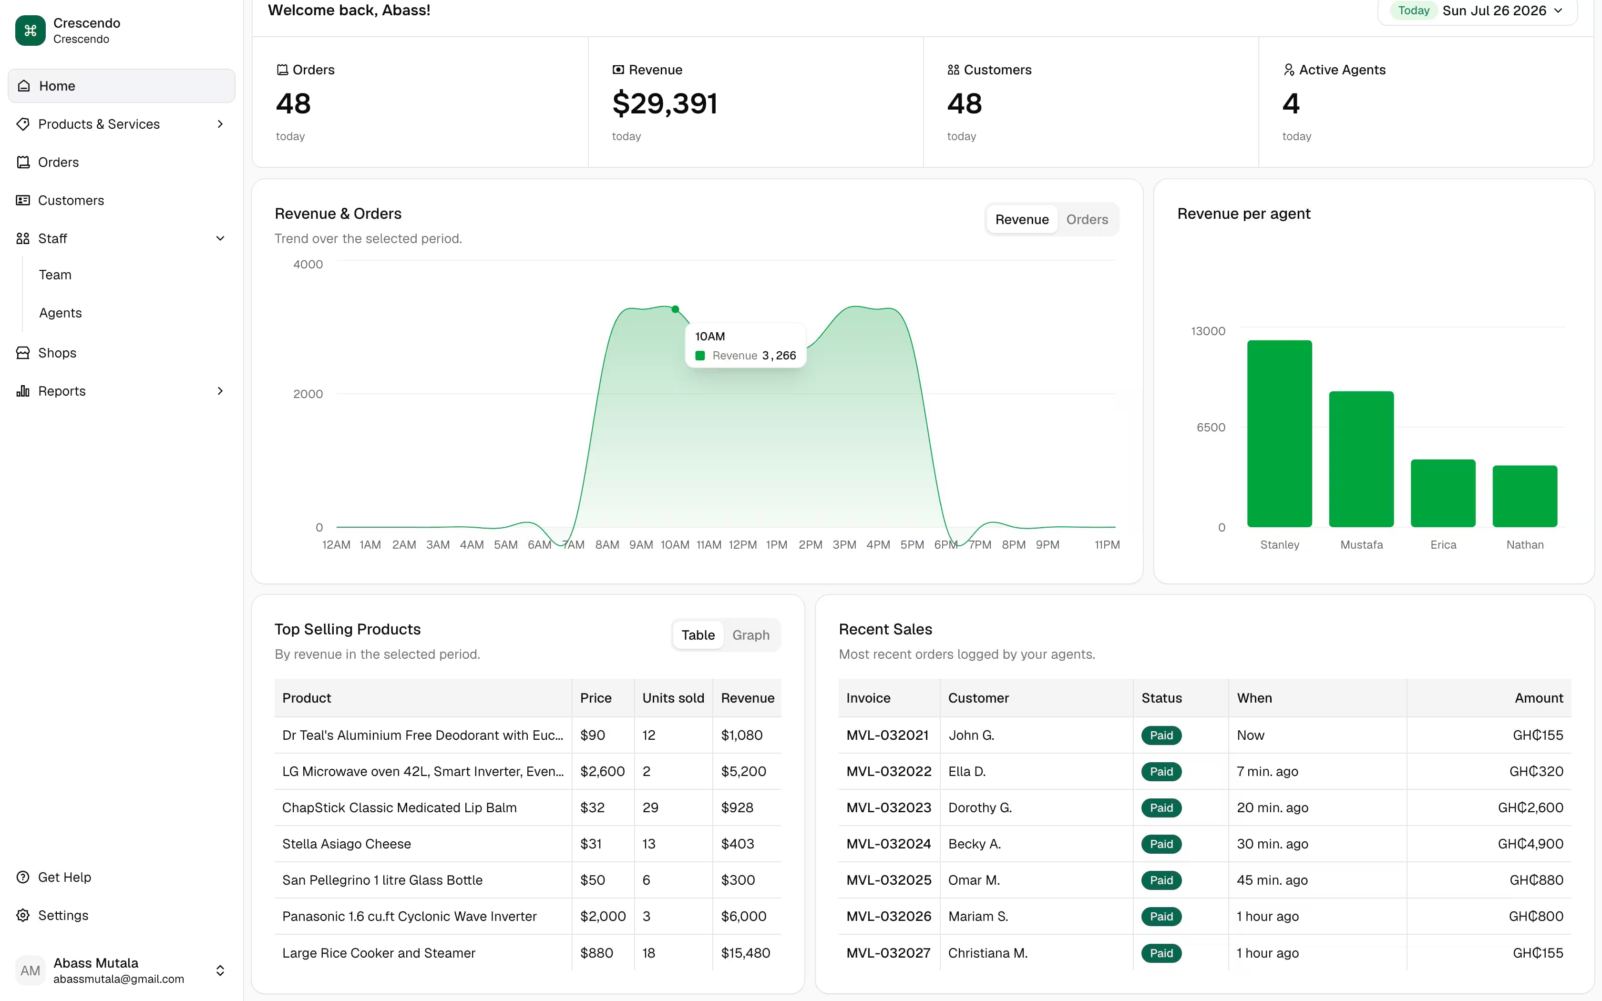The height and width of the screenshot is (1001, 1602).
Task: Open Agents under Staff
Action: [x=60, y=313]
